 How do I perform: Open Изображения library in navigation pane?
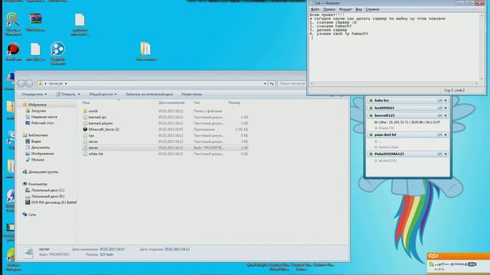[42, 154]
